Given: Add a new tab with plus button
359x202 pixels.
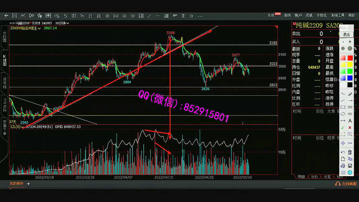Looking at the screenshot, I should click(x=28, y=184).
